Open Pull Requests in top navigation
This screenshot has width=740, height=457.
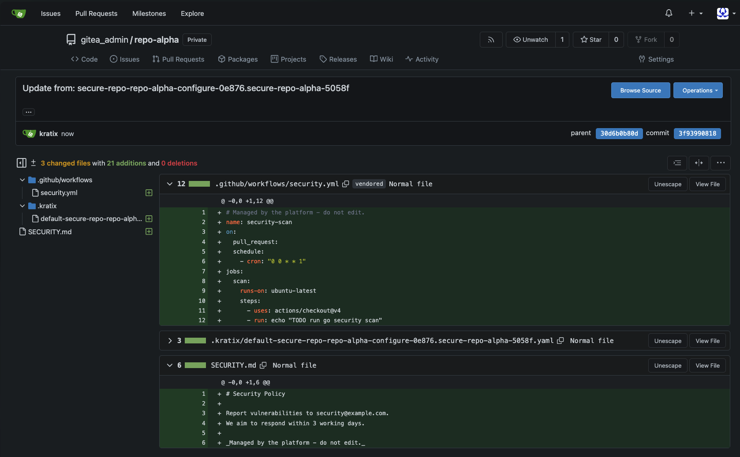pos(96,14)
